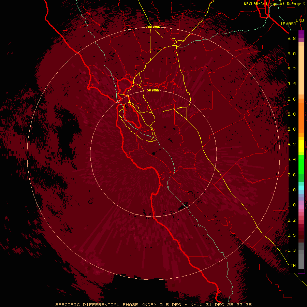Click the 9.0 scale value
The width and height of the screenshot is (307, 307).
click(x=292, y=54)
